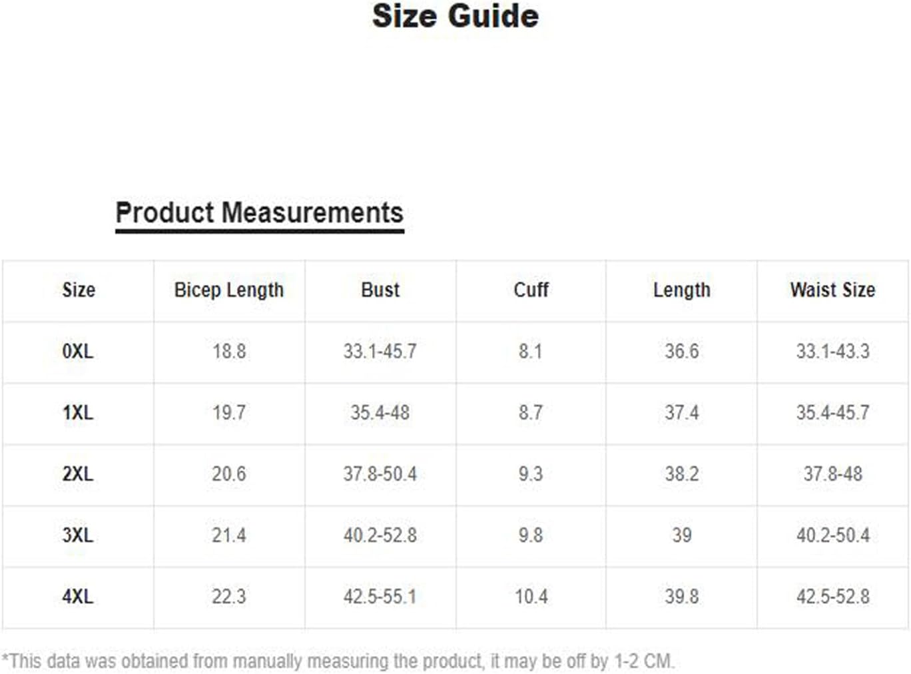Viewport: 911px width, 674px height.
Task: Click the Cuff column header
Action: tap(531, 290)
